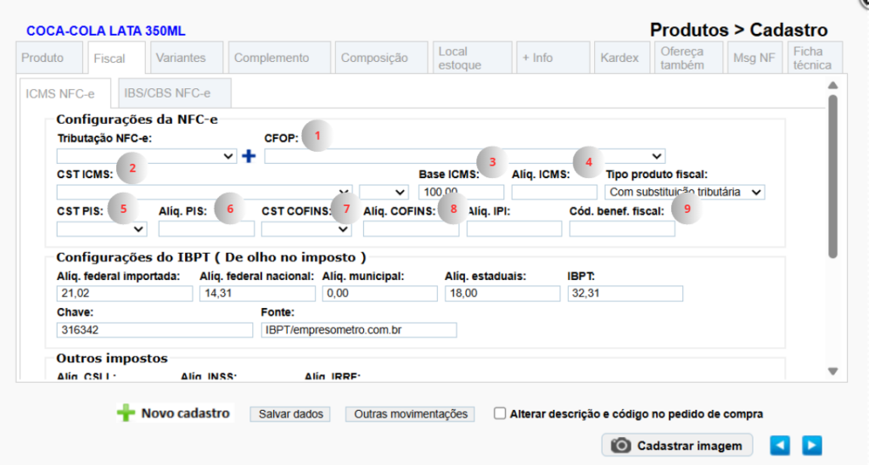The height and width of the screenshot is (465, 869).
Task: Click the vertical scrollbar thumb
Action: [x=833, y=176]
